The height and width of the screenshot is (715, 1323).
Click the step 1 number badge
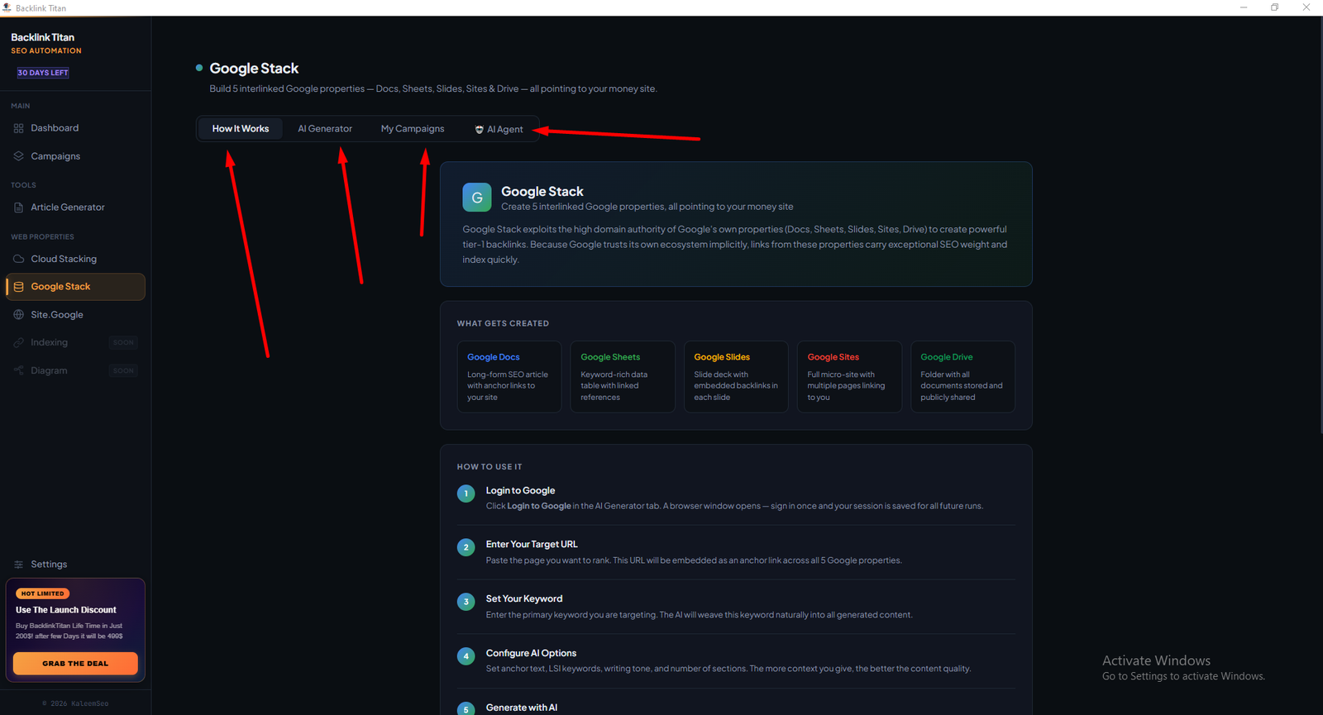tap(466, 493)
